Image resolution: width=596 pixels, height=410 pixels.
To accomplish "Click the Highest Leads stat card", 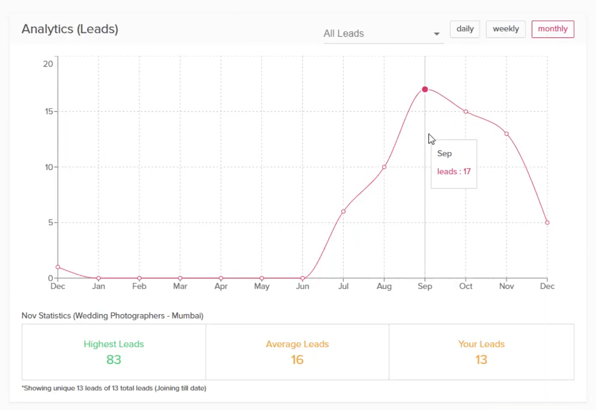I will point(114,352).
